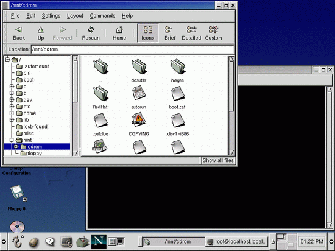
Task: Expand the etc folder node
Action: [x=12, y=107]
